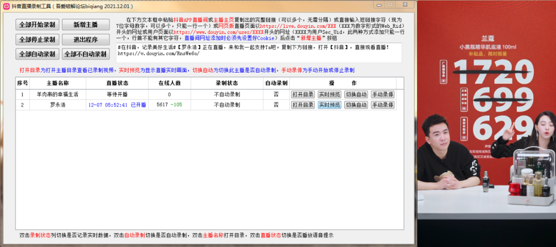Click 手动录停 in the 羊肉串的幸福生活 row
The image size is (556, 247).
point(383,95)
